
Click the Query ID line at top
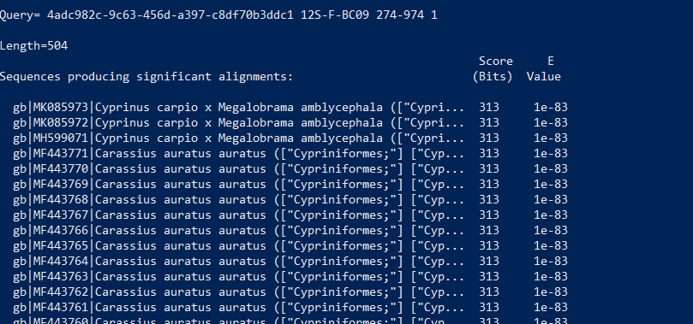tap(218, 15)
